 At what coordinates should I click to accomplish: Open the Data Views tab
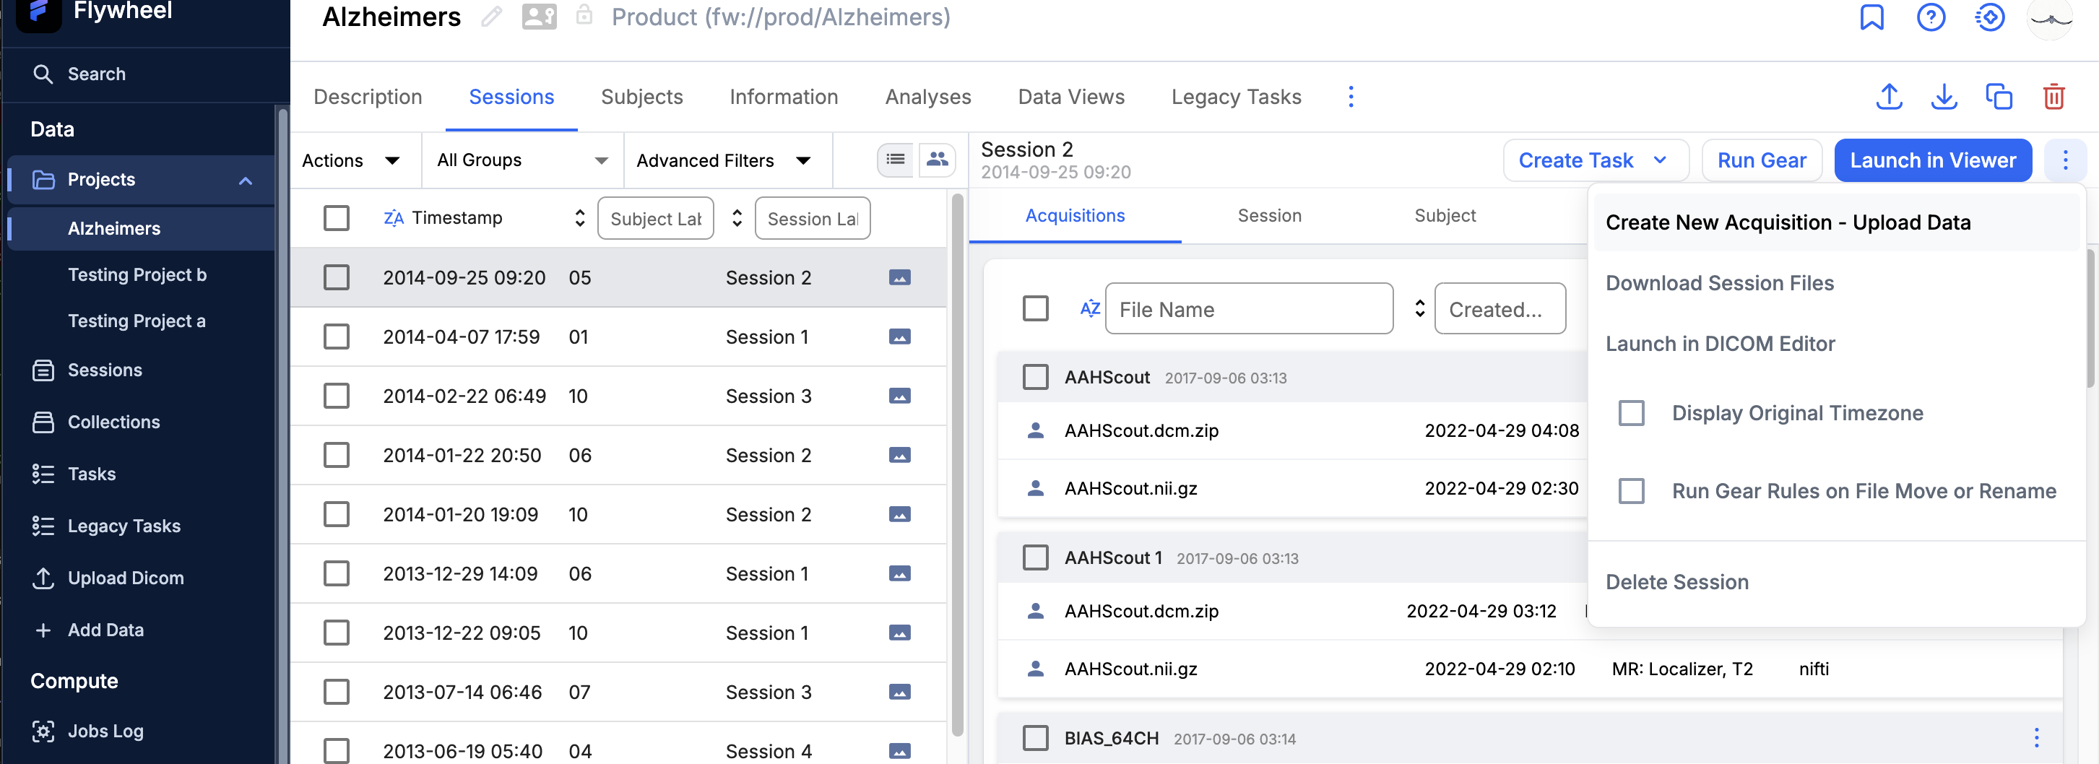coord(1070,97)
